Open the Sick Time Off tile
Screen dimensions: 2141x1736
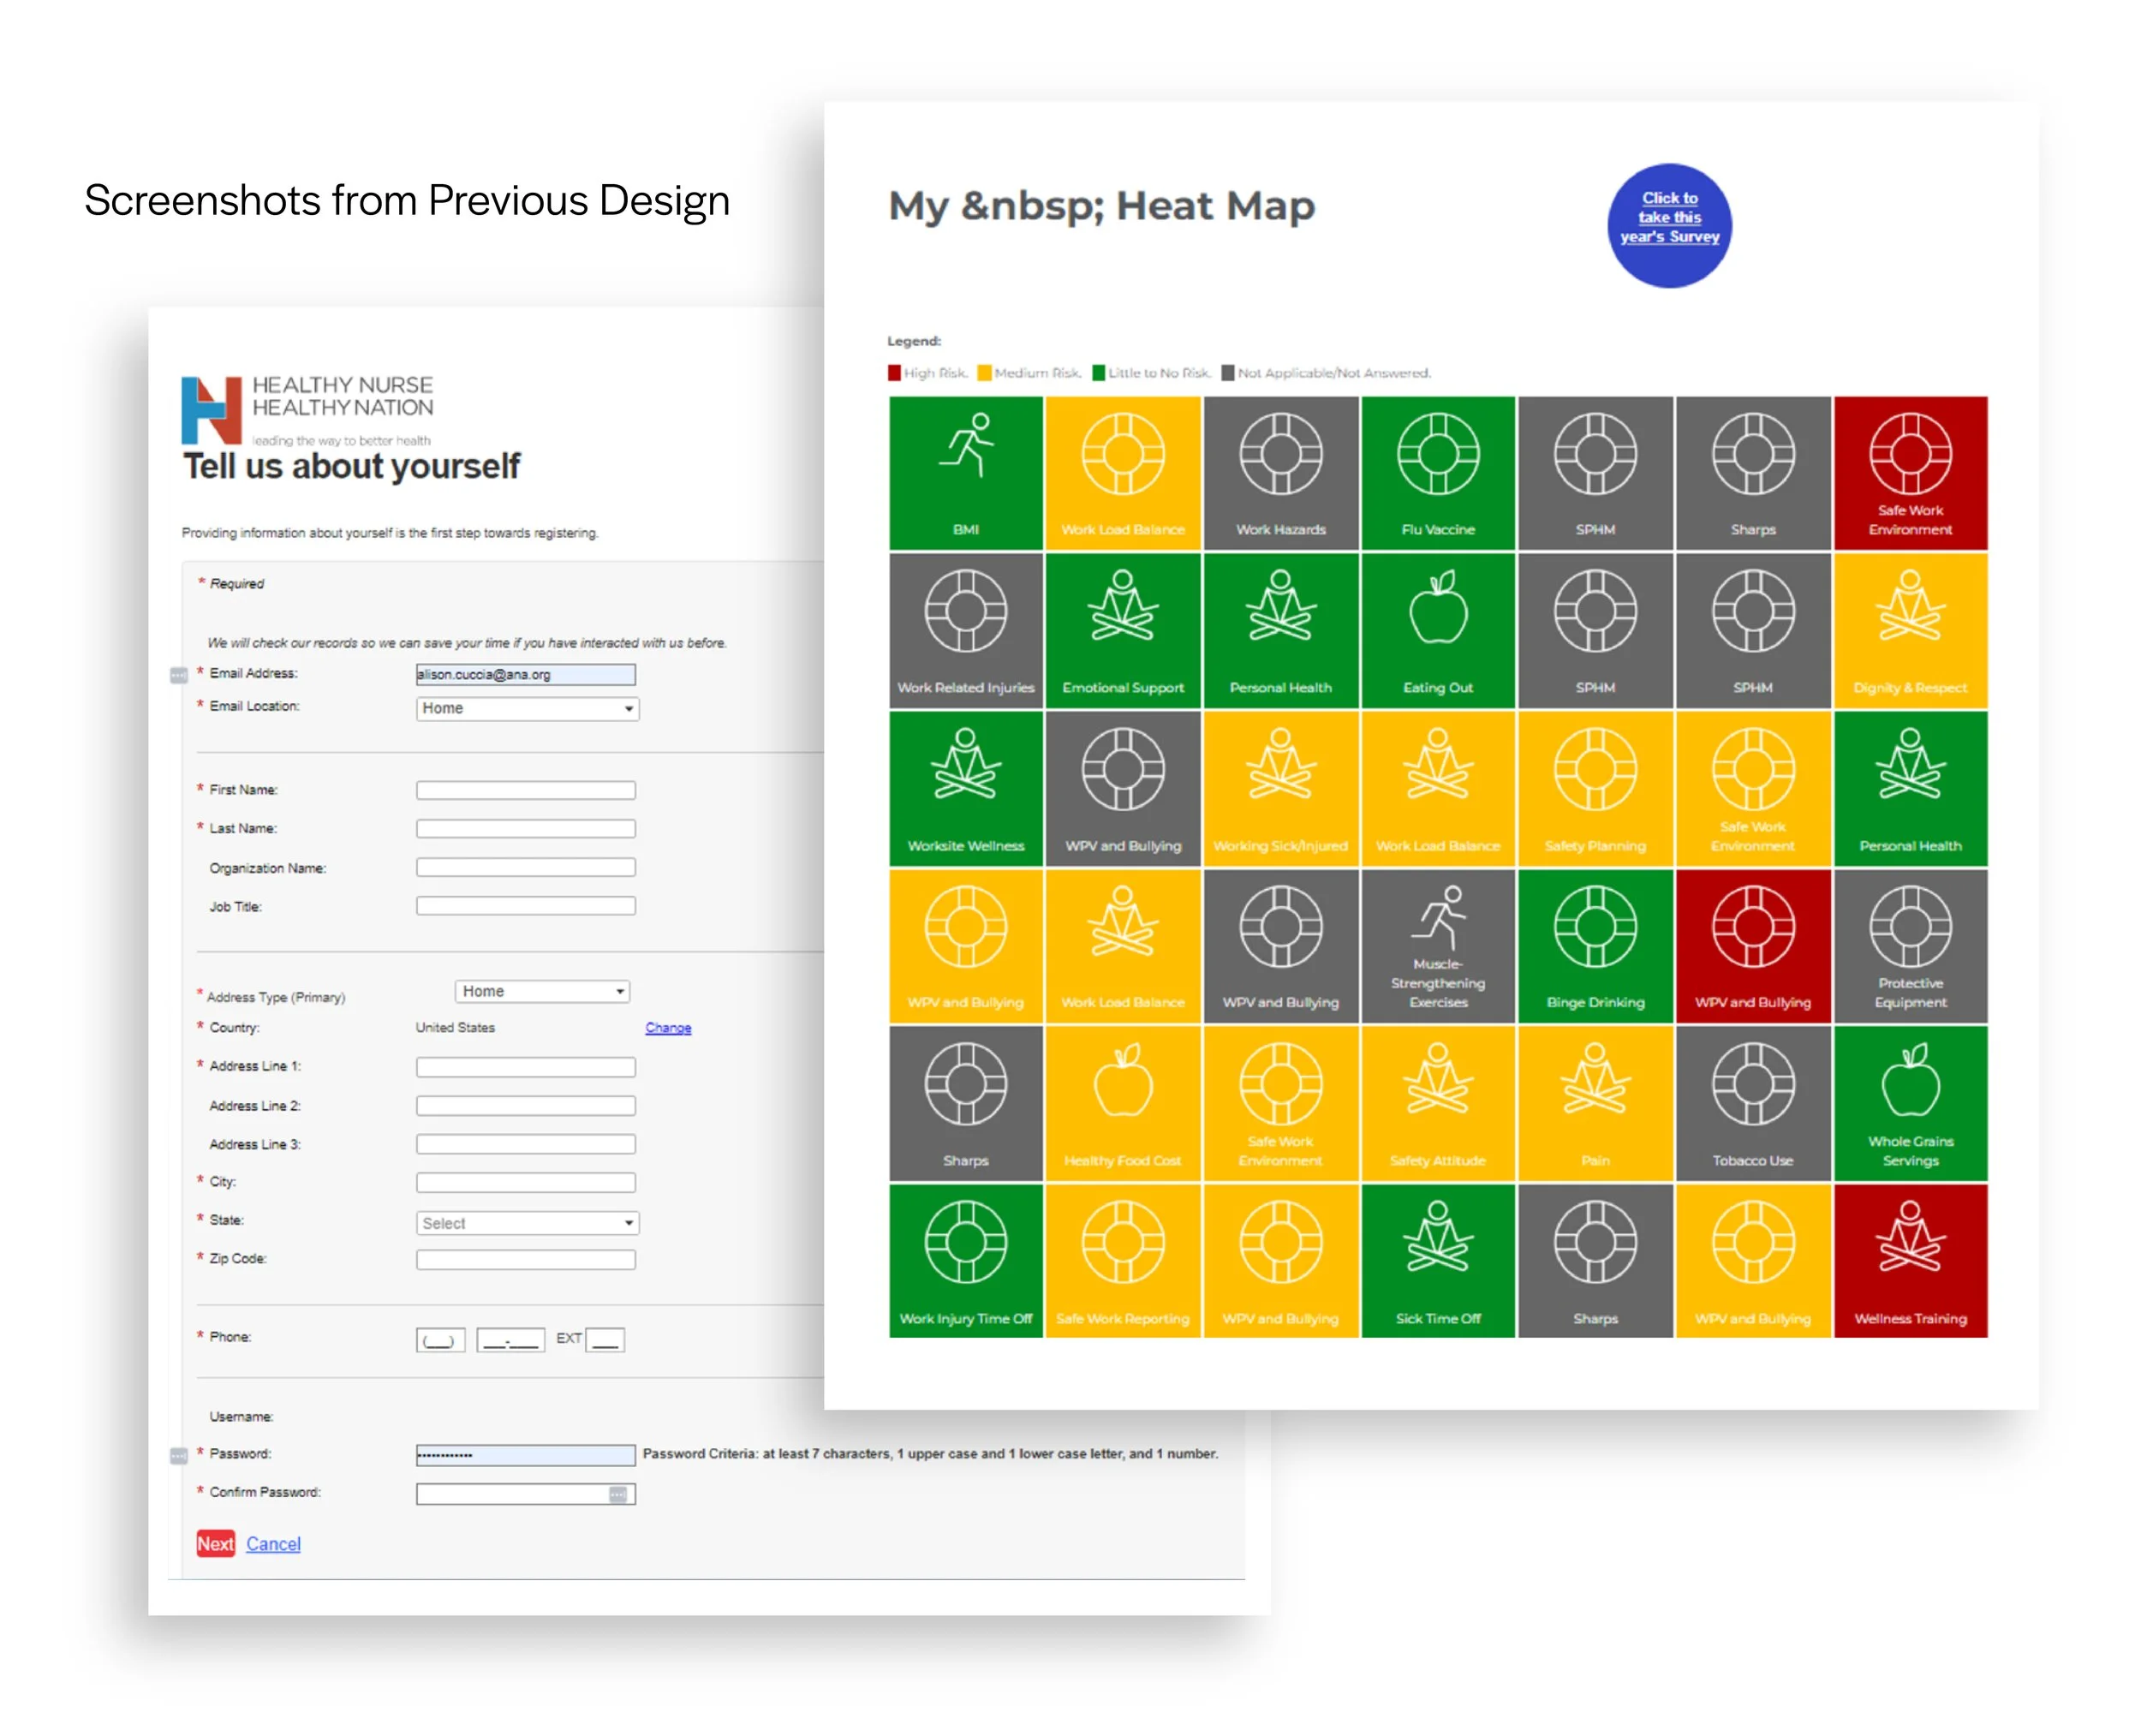(x=1437, y=1260)
